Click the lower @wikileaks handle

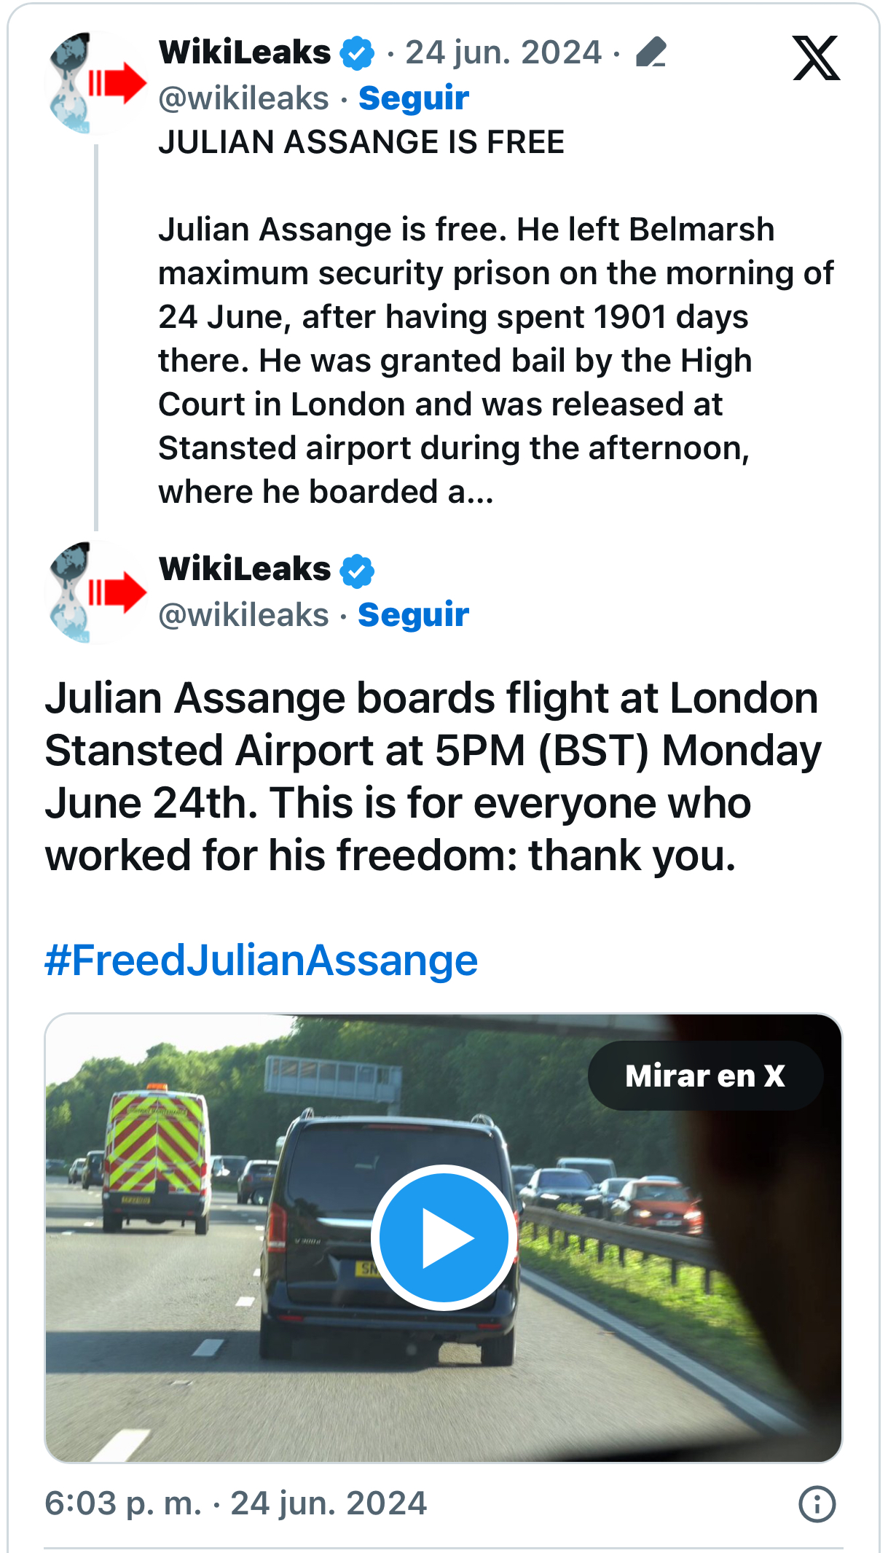coord(243,615)
